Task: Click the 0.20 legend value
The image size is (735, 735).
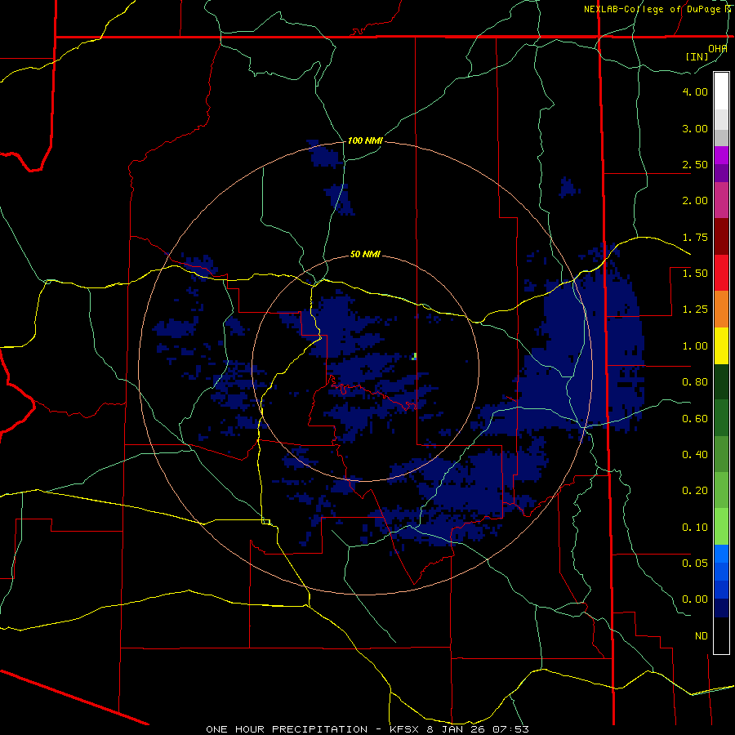Action: (x=695, y=491)
